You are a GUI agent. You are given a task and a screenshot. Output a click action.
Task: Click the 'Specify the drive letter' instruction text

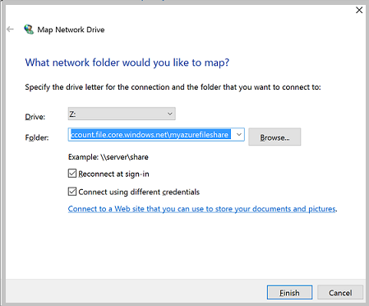tap(173, 87)
